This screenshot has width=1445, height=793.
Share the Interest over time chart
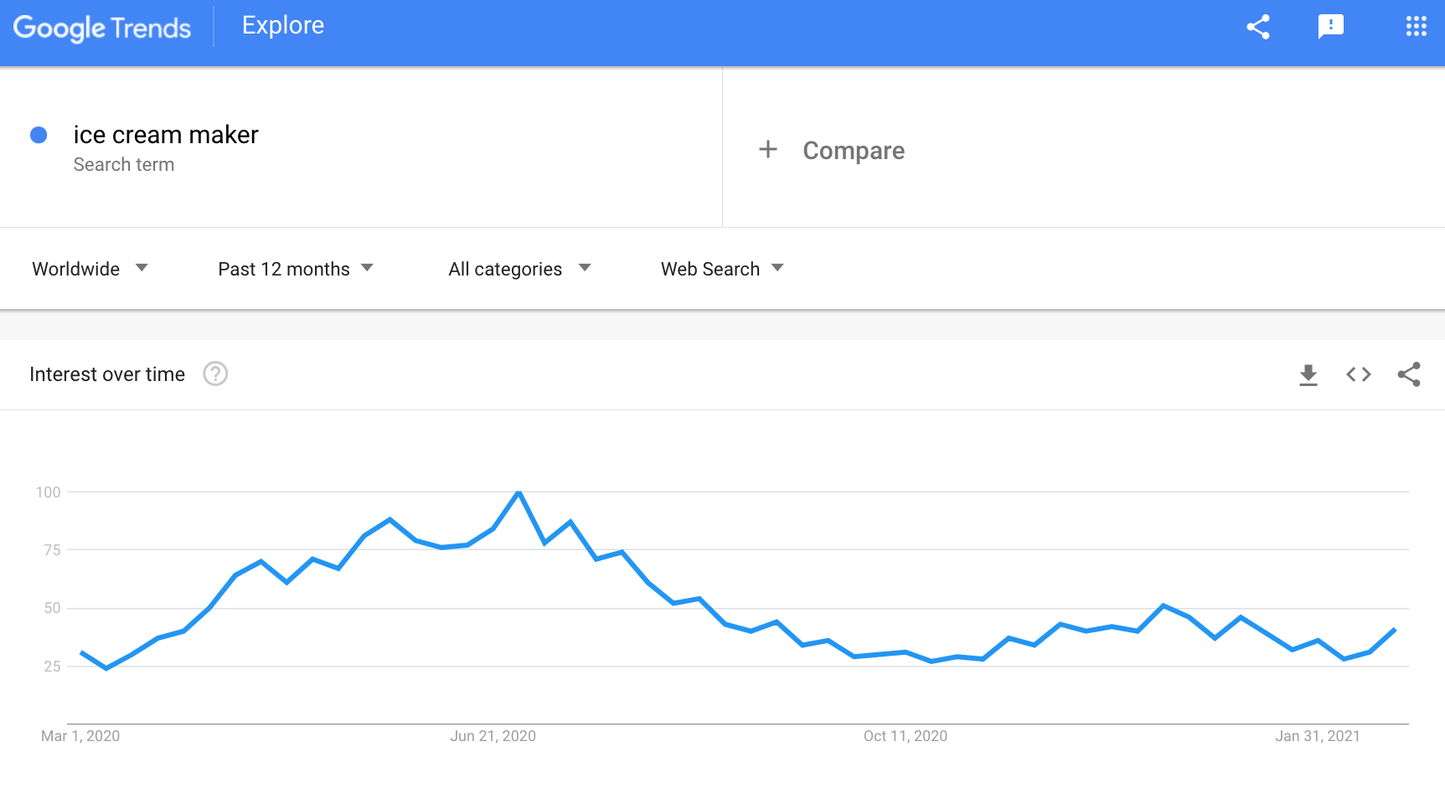1409,374
